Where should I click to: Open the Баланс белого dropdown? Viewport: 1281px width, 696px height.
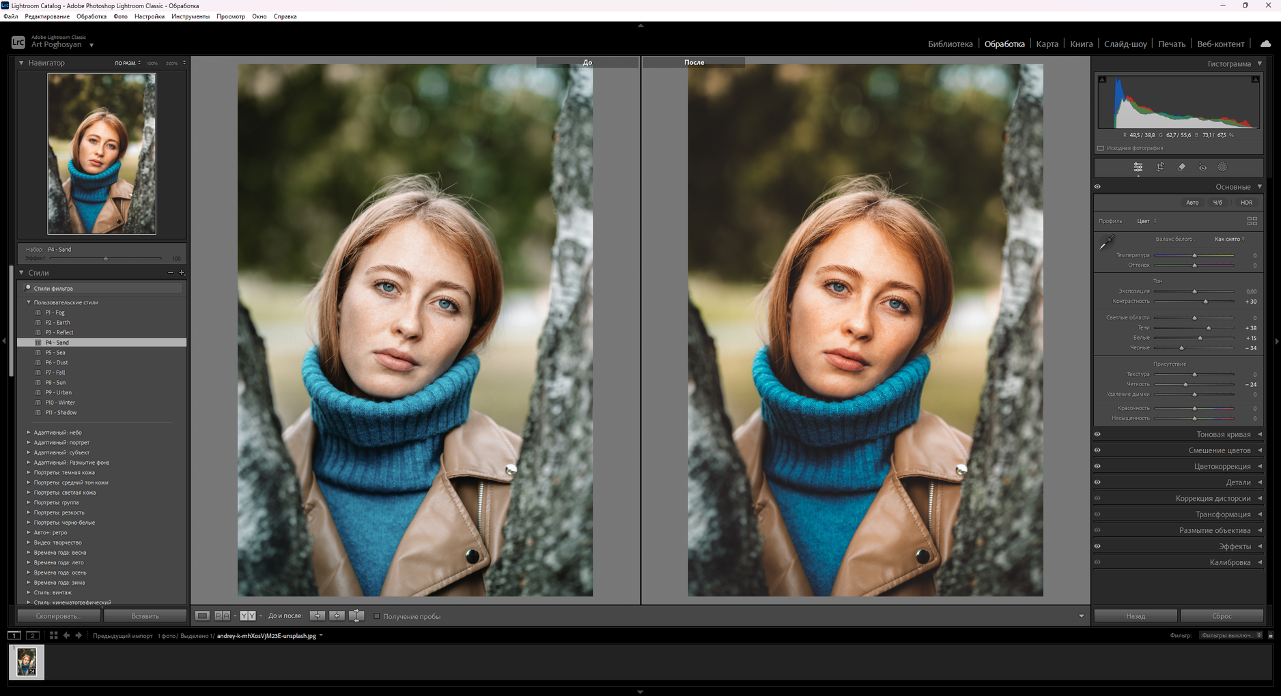click(x=1229, y=239)
